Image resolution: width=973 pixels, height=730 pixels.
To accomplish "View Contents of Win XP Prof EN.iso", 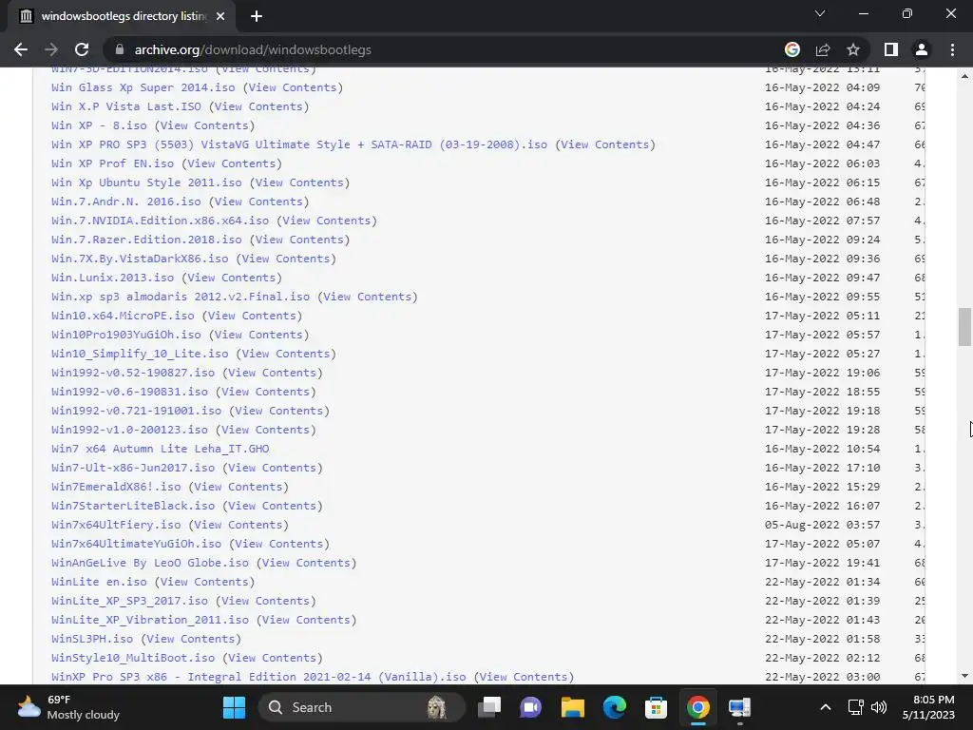I will point(232,163).
